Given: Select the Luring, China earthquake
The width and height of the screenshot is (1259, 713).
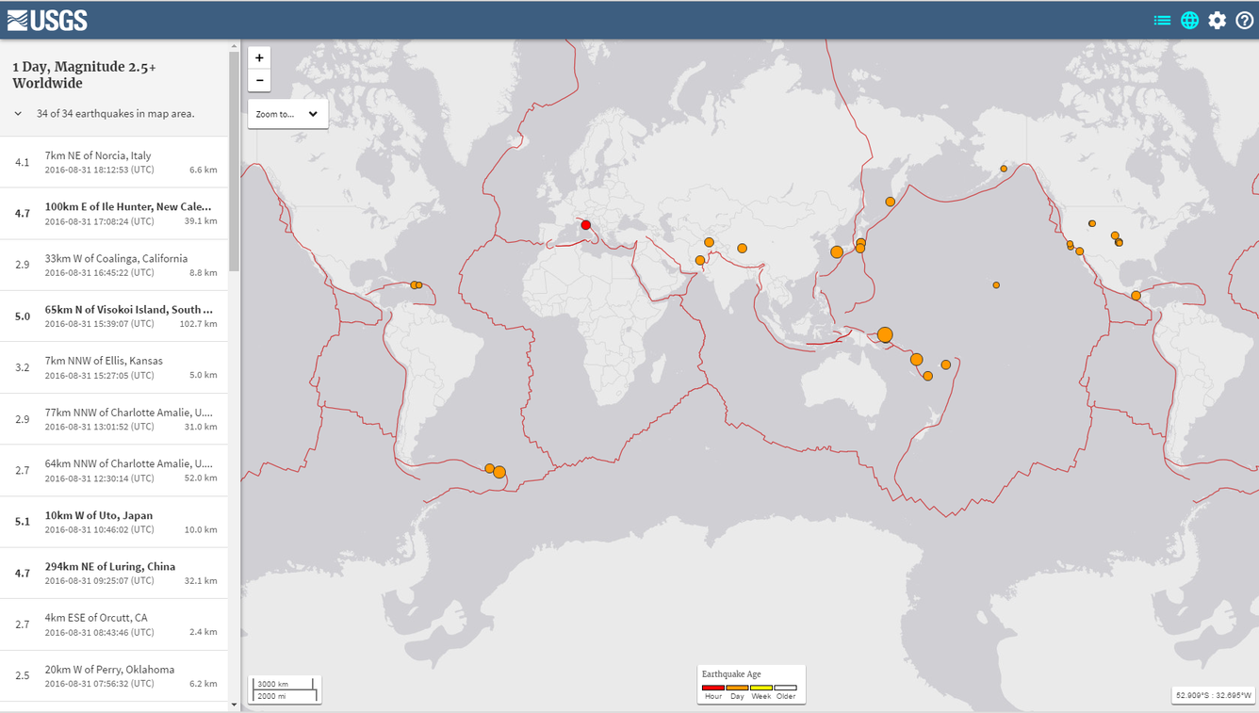Looking at the screenshot, I should 114,573.
